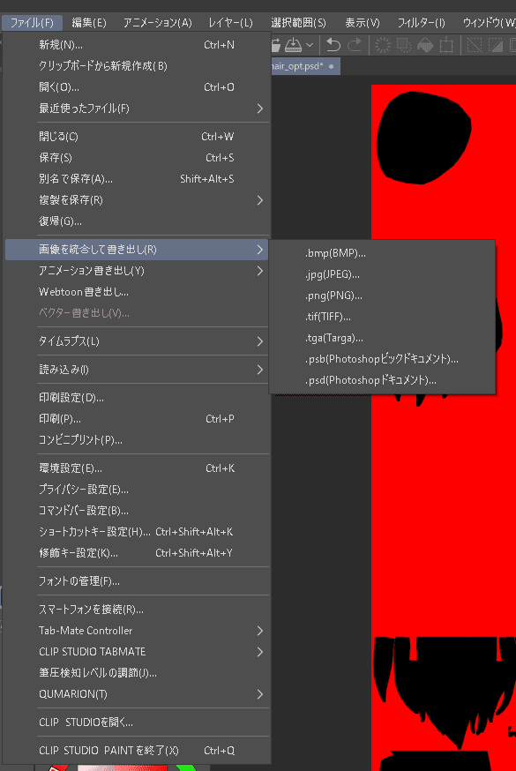Choose CLIP STUDIOを開く... entry
The height and width of the screenshot is (771, 516).
click(x=137, y=722)
